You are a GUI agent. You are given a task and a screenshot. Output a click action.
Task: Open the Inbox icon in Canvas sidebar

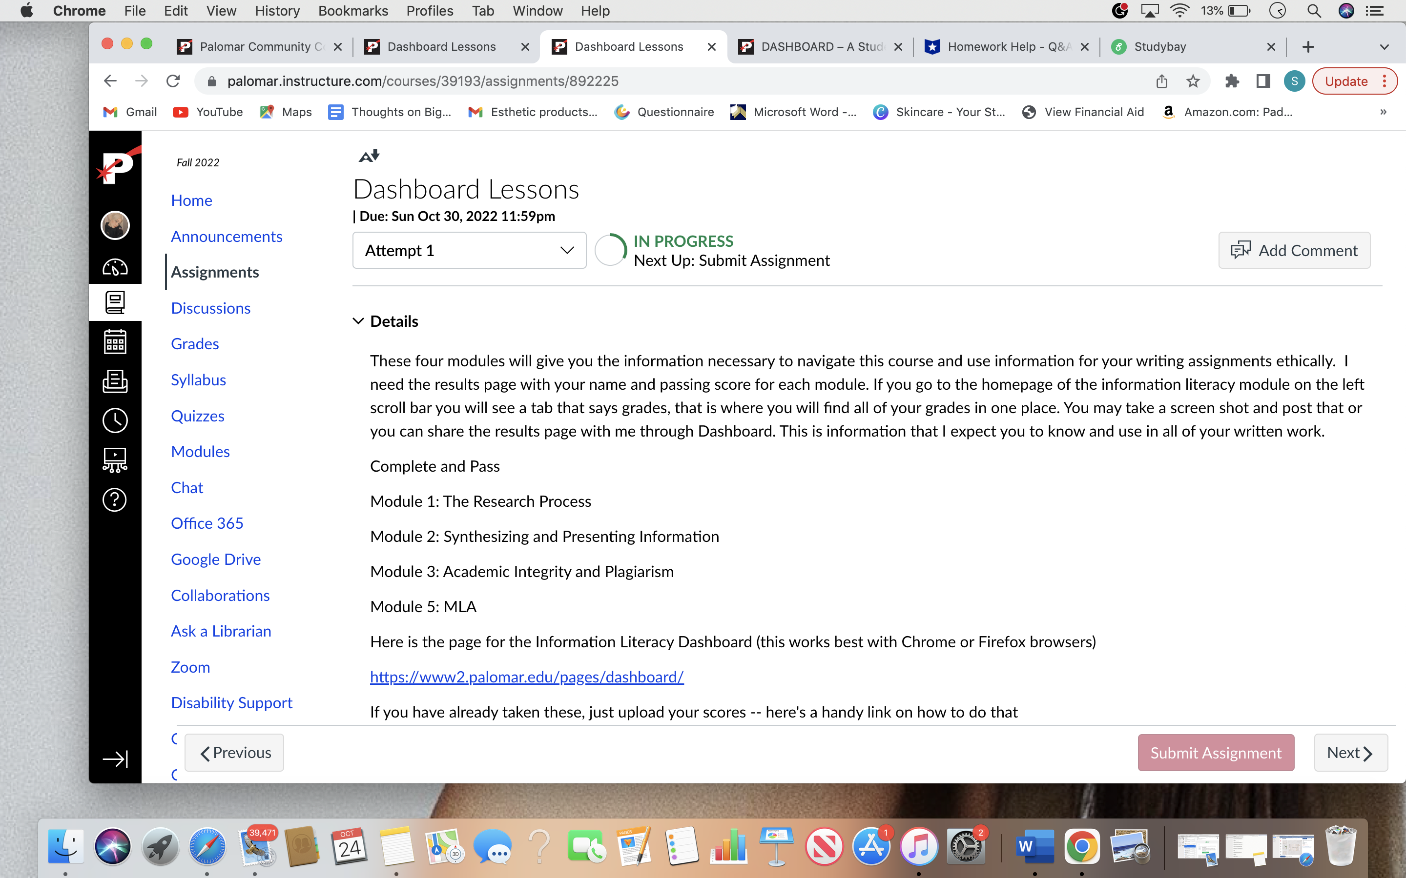tap(115, 382)
